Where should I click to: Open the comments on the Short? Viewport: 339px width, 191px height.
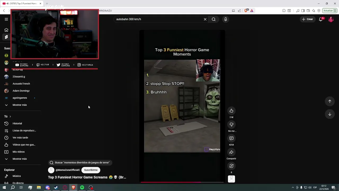pos(231,138)
